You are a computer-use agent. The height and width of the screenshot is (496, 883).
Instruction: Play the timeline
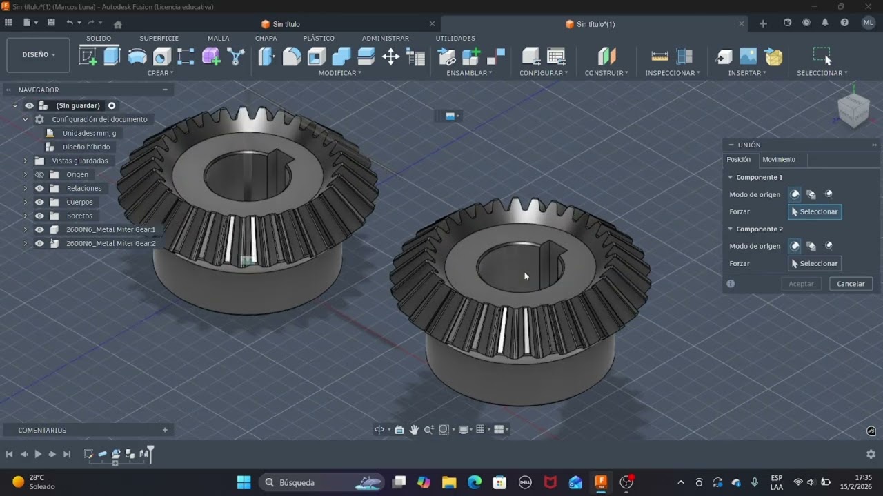point(38,454)
